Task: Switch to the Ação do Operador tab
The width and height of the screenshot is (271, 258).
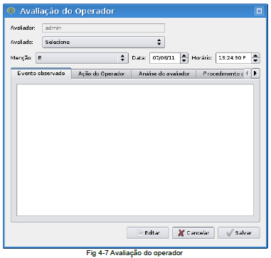Action: pos(101,74)
